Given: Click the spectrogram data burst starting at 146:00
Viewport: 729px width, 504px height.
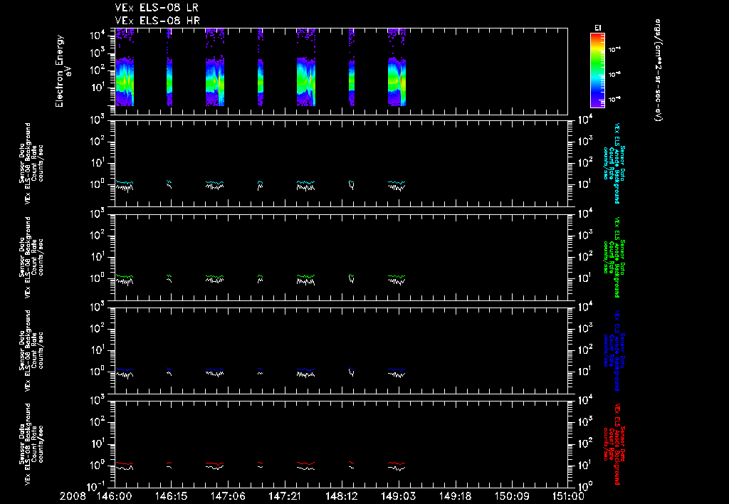Looking at the screenshot, I should pyautogui.click(x=125, y=68).
